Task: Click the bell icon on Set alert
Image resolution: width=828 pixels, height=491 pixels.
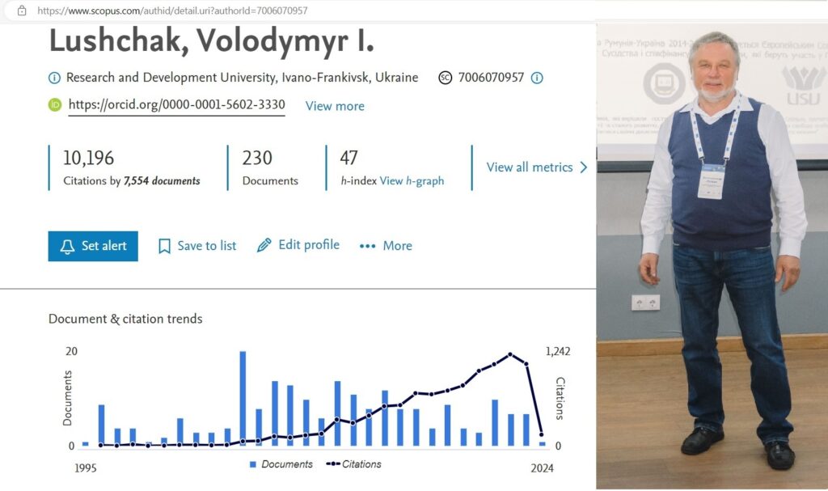Action: 67,246
